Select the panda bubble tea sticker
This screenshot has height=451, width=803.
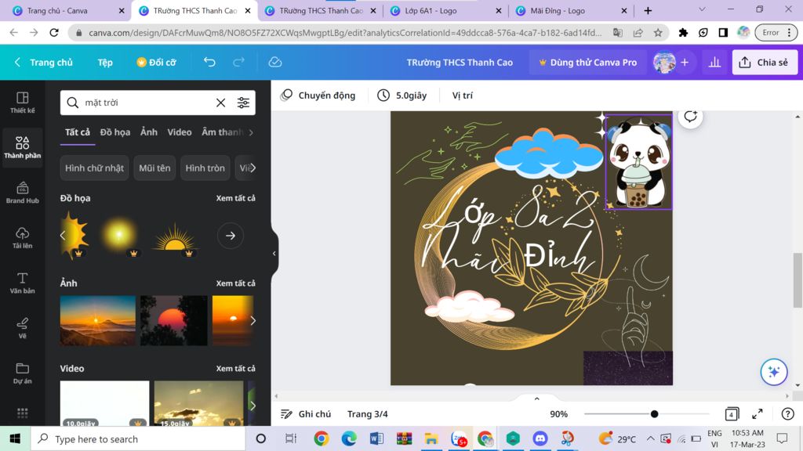coord(638,161)
